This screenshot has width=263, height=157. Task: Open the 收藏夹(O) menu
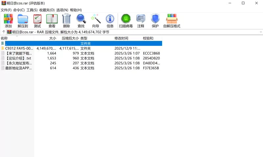(x=47, y=10)
